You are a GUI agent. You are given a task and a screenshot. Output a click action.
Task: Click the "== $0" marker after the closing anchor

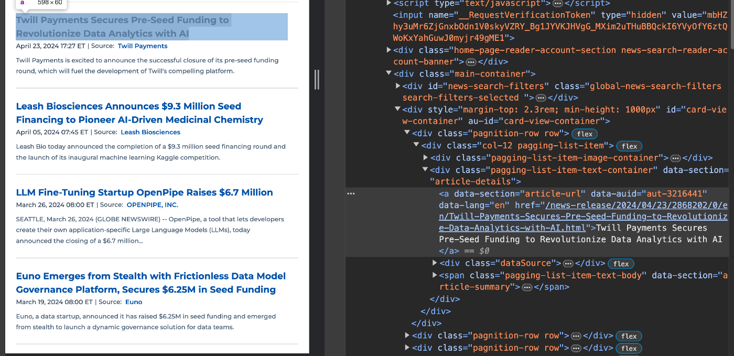point(477,251)
